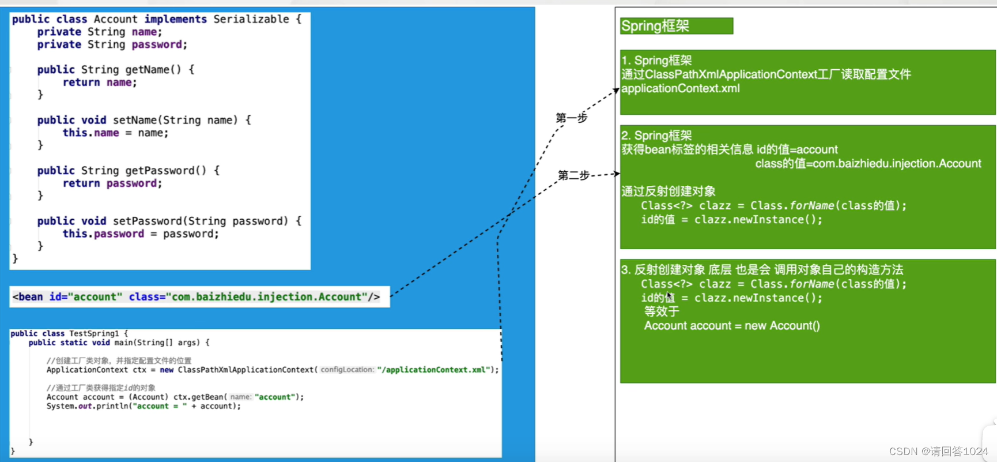Select 'public class TestSpring1' line

click(69, 333)
